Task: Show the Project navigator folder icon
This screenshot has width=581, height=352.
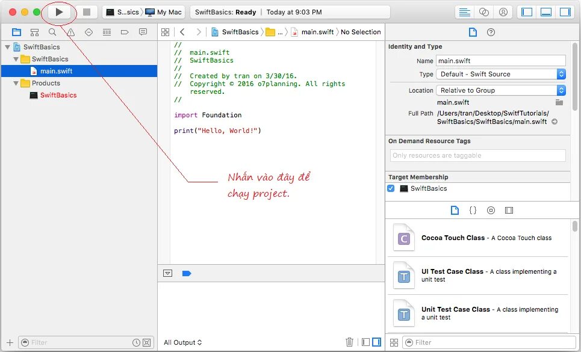Action: (x=16, y=32)
